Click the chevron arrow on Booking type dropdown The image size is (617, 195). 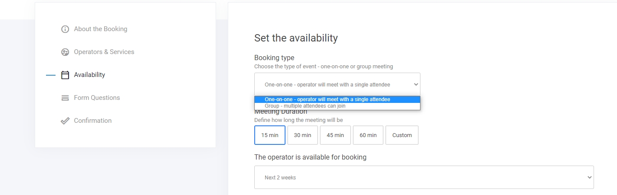[x=416, y=85]
